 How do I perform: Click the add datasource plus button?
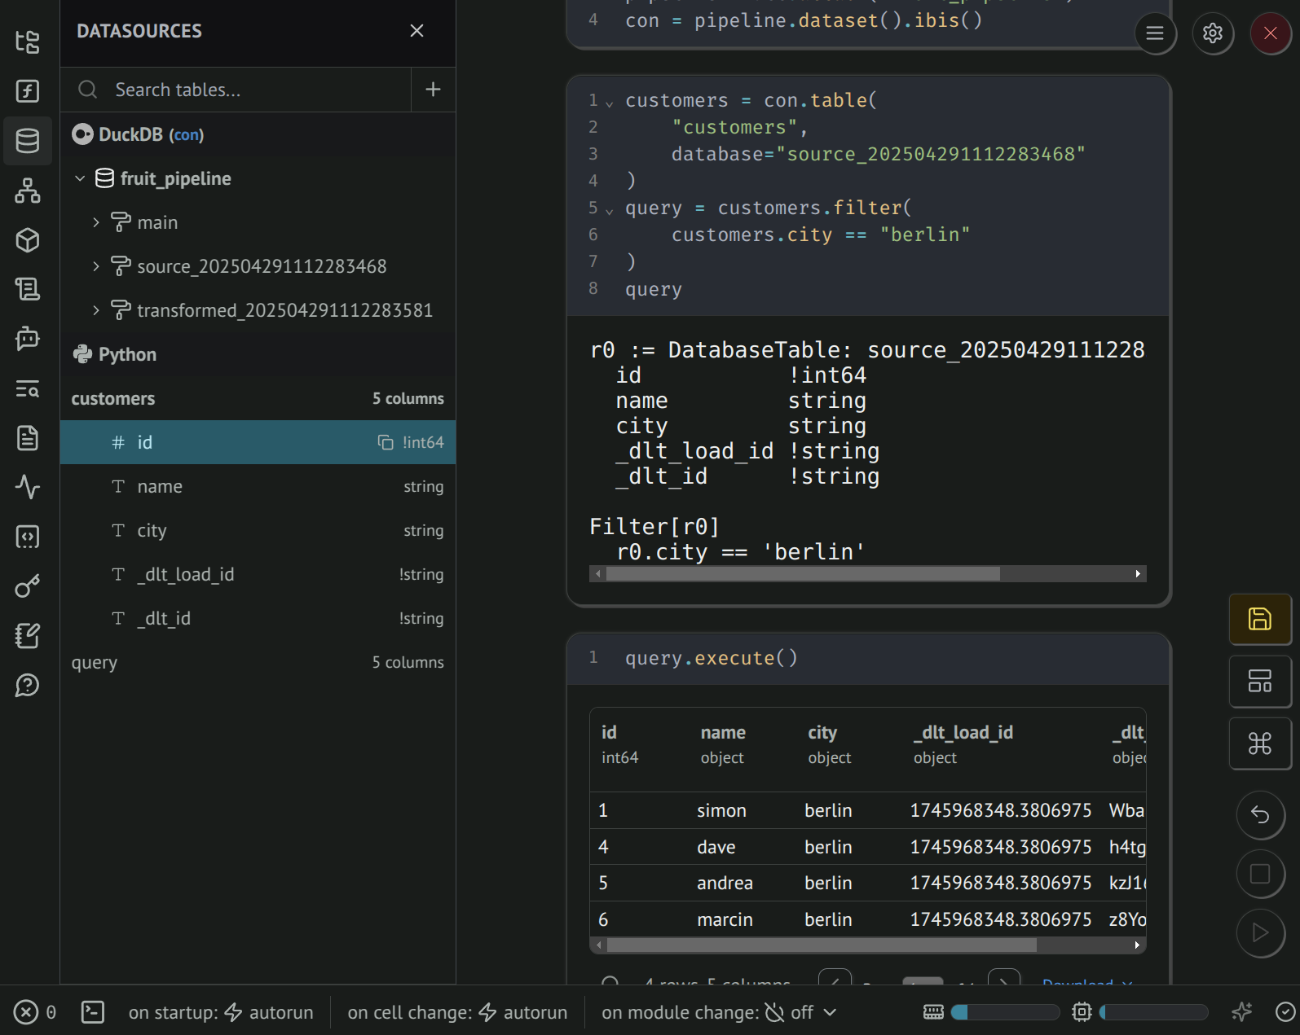pyautogui.click(x=433, y=90)
